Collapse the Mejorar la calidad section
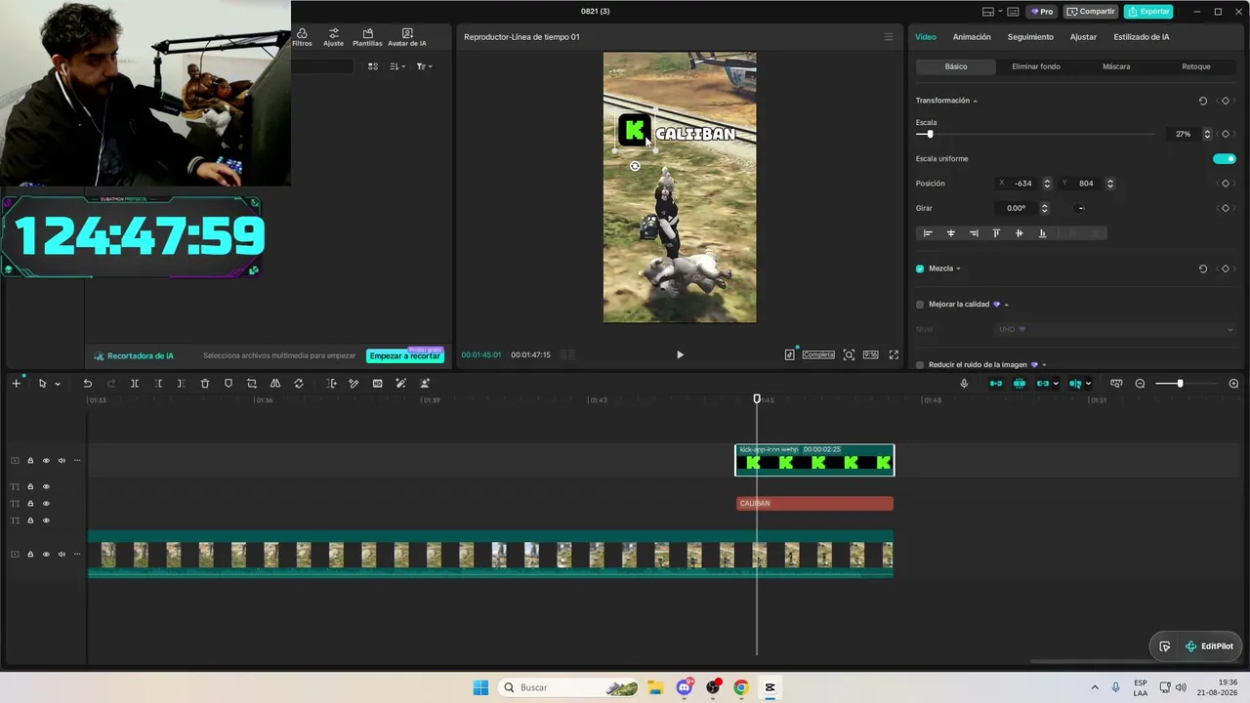Viewport: 1250px width, 703px height. [x=1007, y=305]
